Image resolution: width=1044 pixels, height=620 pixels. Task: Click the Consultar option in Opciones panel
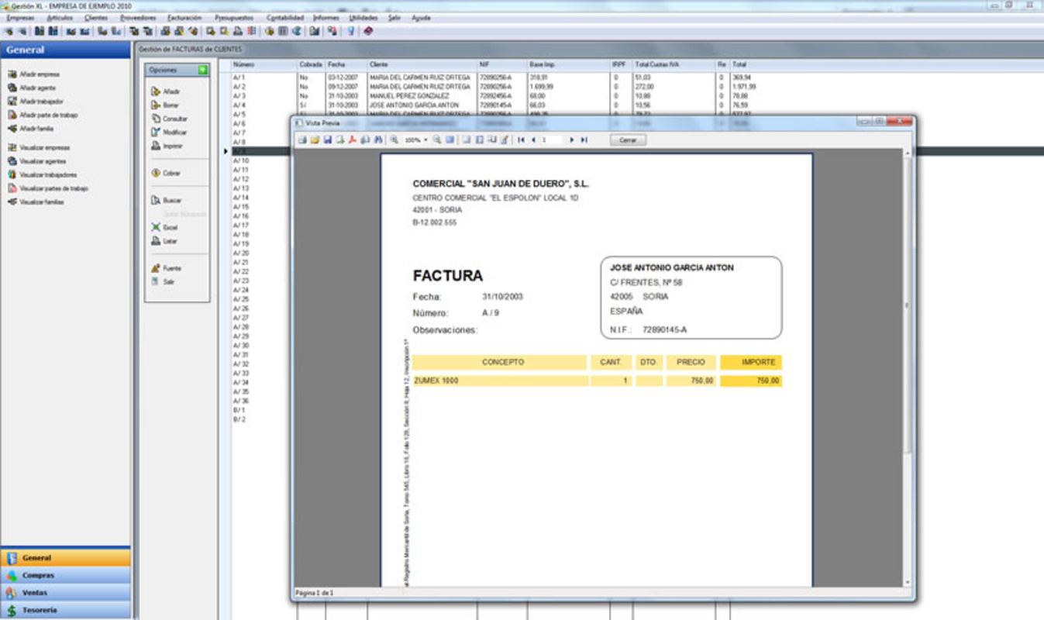tap(169, 119)
